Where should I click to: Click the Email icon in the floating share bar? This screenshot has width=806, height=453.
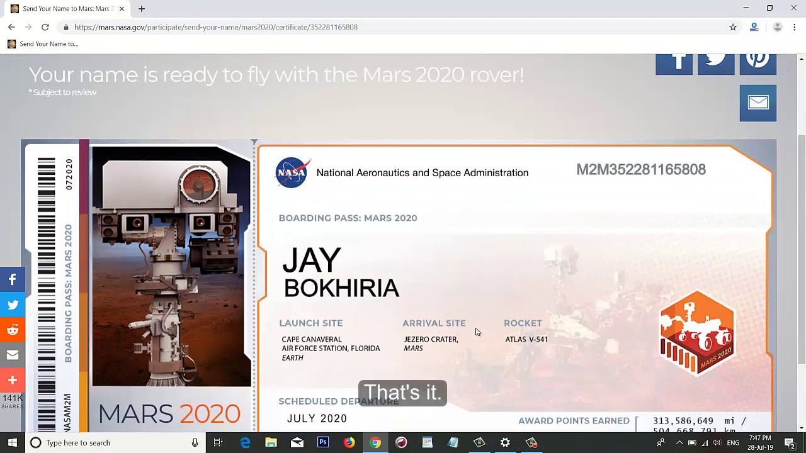[x=13, y=355]
